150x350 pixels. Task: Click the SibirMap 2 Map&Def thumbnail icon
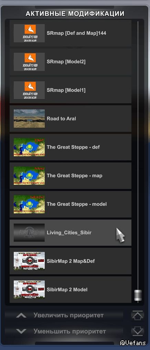click(29, 261)
